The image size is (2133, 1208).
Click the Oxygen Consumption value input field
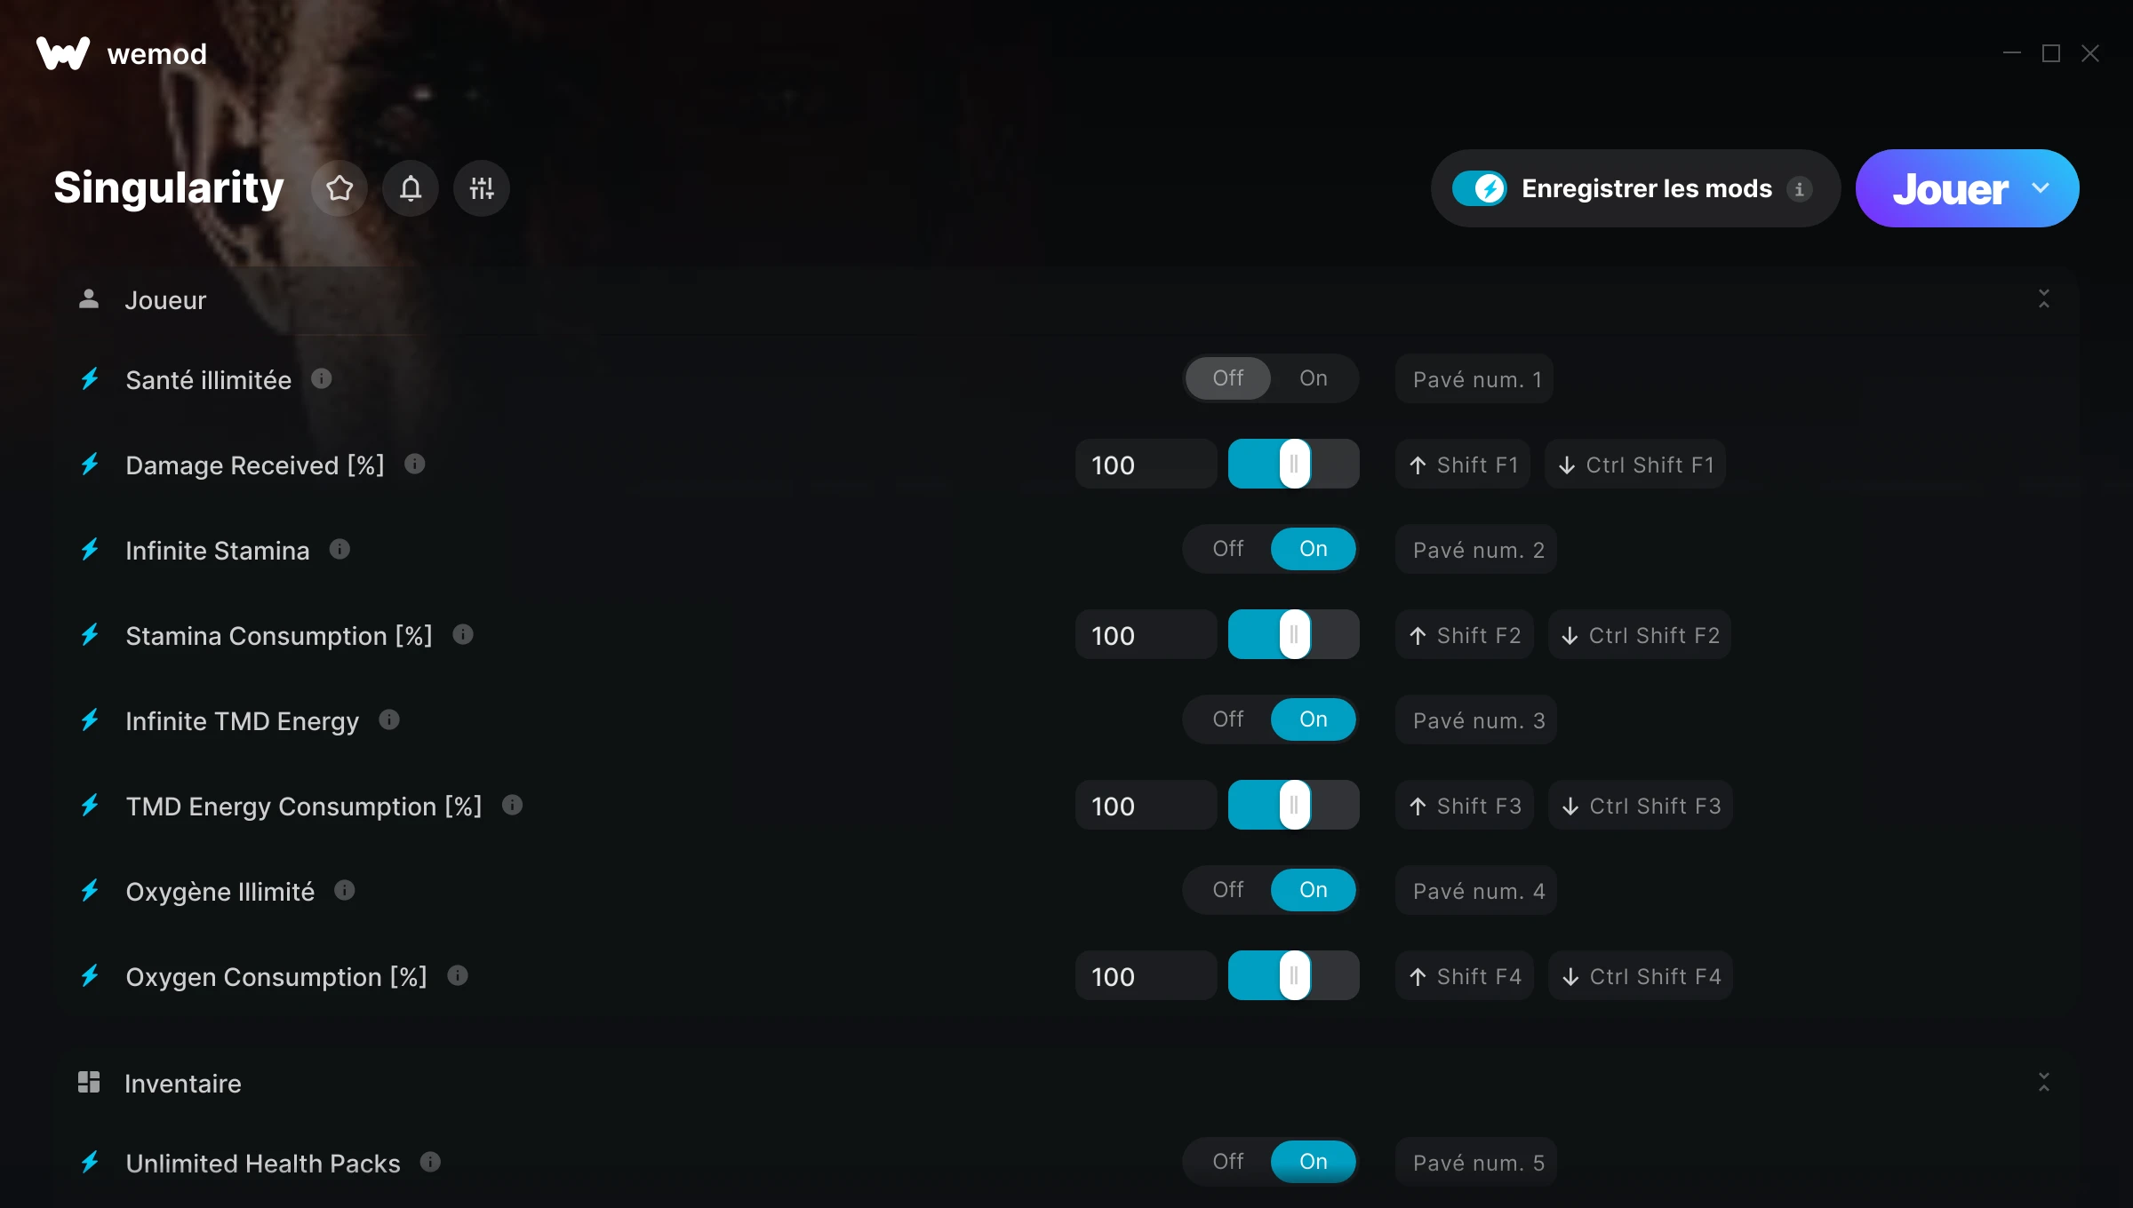(1146, 977)
